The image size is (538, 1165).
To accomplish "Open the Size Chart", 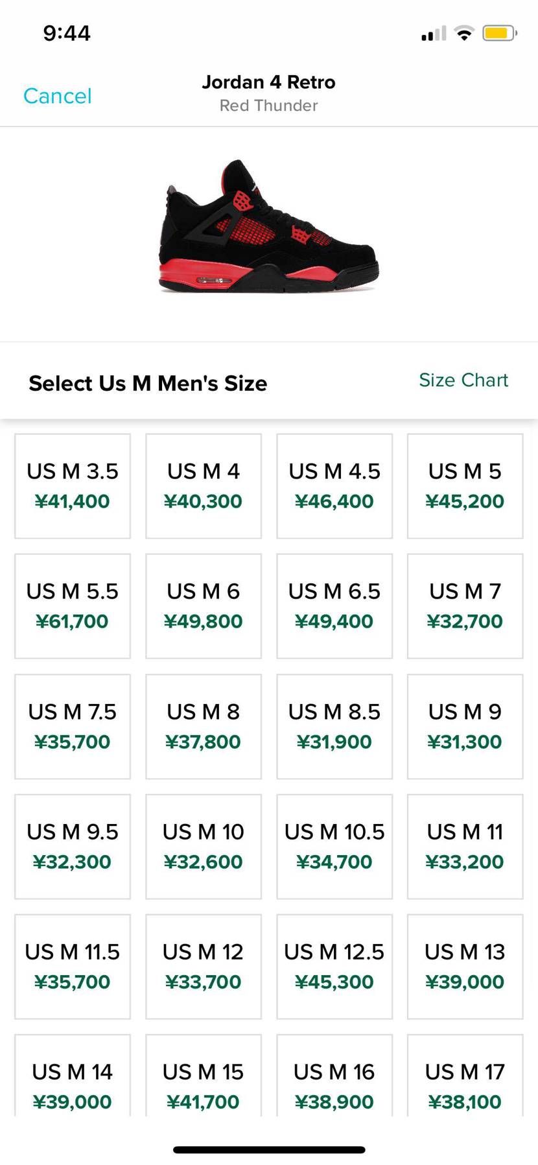I will click(x=463, y=380).
